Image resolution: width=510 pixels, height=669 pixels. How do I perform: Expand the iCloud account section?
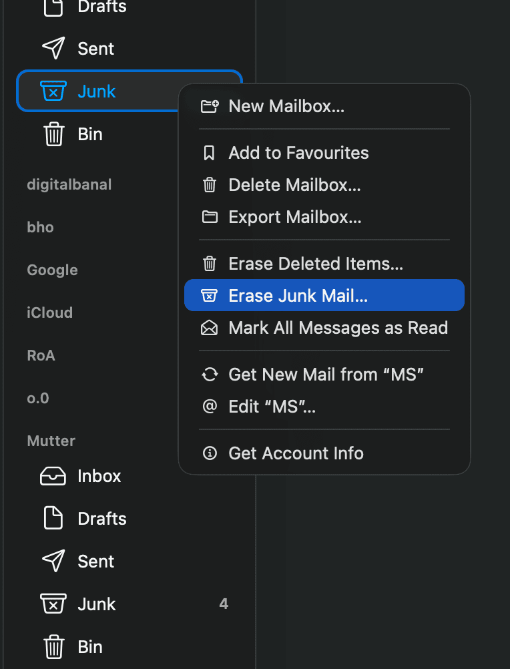point(49,312)
